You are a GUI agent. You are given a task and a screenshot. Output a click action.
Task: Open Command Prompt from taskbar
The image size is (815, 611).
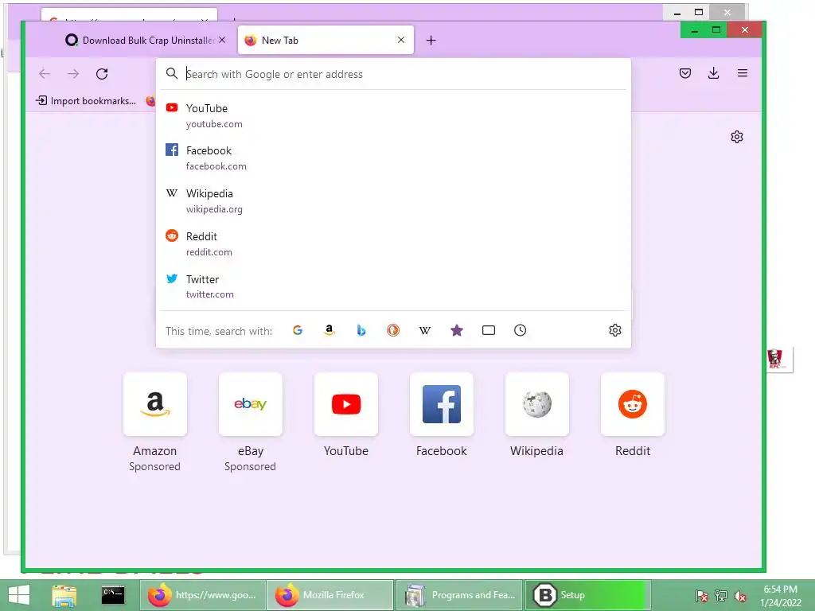113,595
